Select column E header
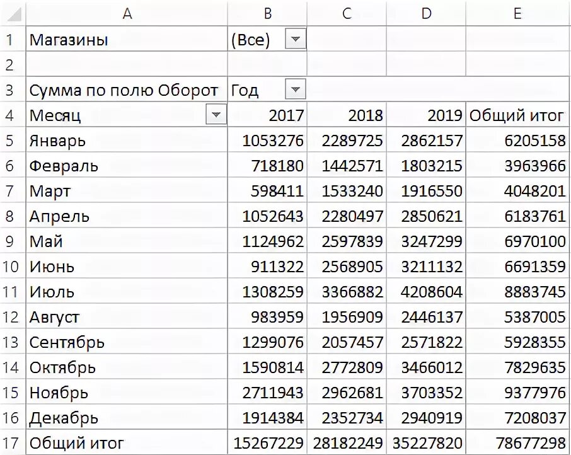 (517, 13)
